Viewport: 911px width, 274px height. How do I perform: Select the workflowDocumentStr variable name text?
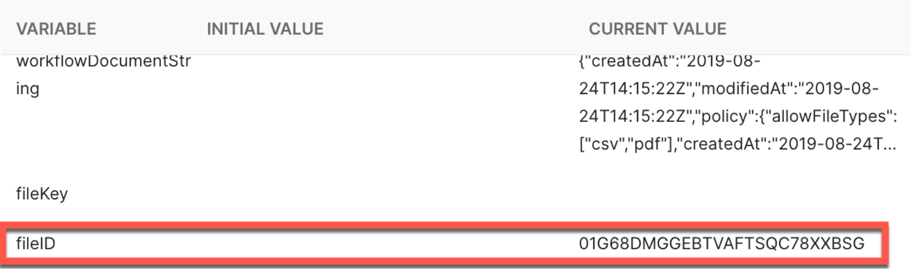coord(103,61)
